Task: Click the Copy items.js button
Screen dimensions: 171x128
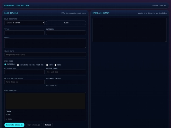Action: tap(34, 125)
